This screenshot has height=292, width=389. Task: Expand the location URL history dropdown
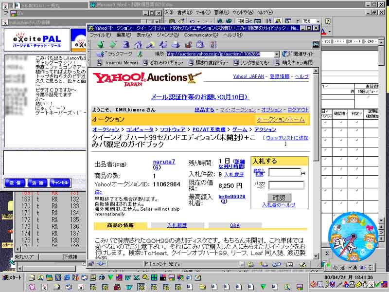277,54
